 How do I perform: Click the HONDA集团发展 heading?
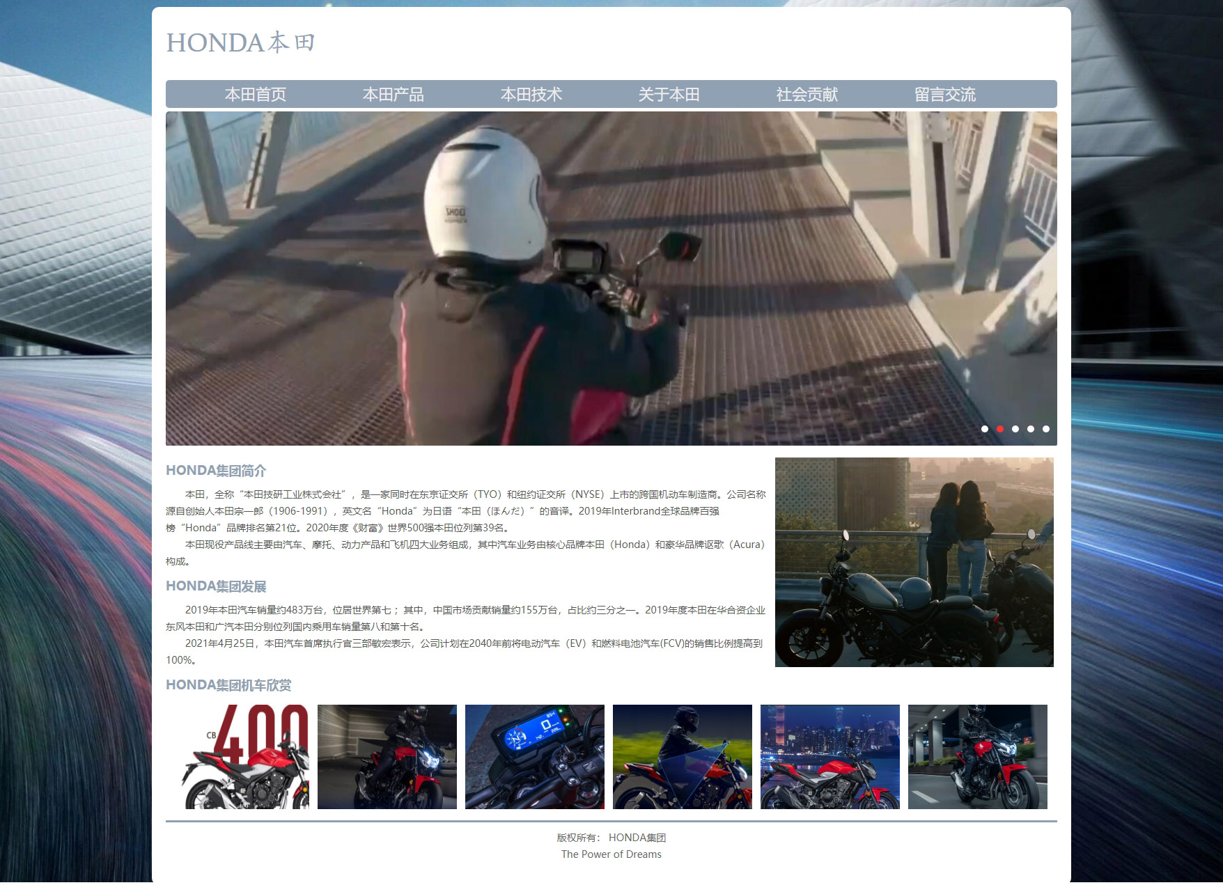tap(216, 586)
